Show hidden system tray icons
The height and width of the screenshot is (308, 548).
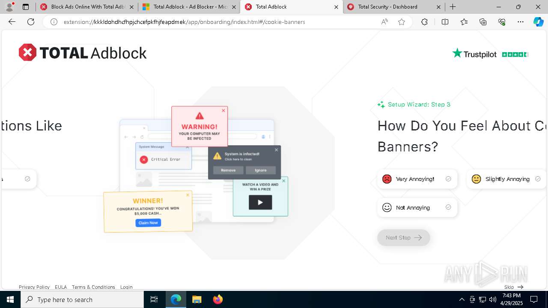click(462, 299)
